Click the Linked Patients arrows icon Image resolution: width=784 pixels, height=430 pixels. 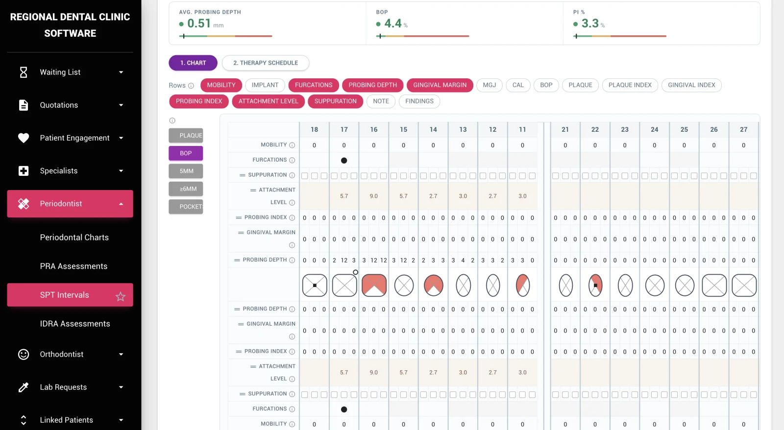point(23,420)
